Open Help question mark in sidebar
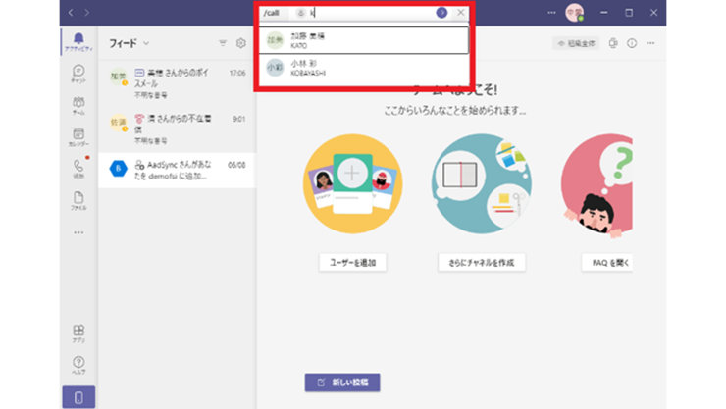The height and width of the screenshot is (409, 726). coord(78,365)
